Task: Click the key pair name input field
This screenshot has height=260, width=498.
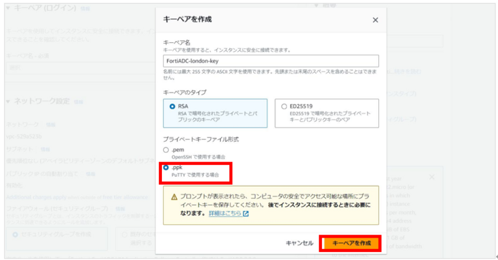Action: [x=271, y=61]
